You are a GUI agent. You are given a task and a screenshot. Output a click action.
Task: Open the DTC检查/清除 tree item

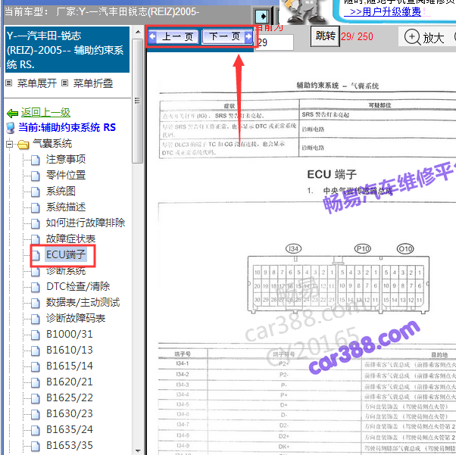point(78,286)
